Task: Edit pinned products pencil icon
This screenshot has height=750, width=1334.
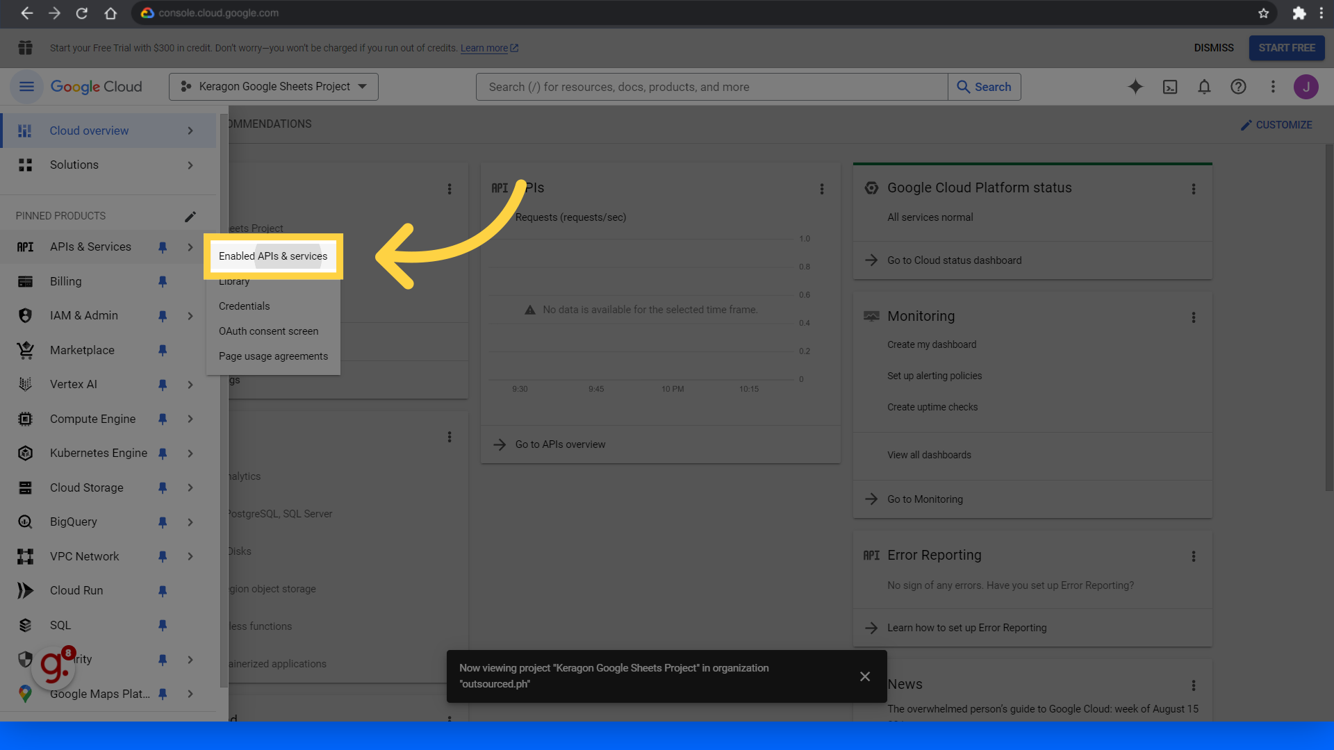Action: [190, 217]
